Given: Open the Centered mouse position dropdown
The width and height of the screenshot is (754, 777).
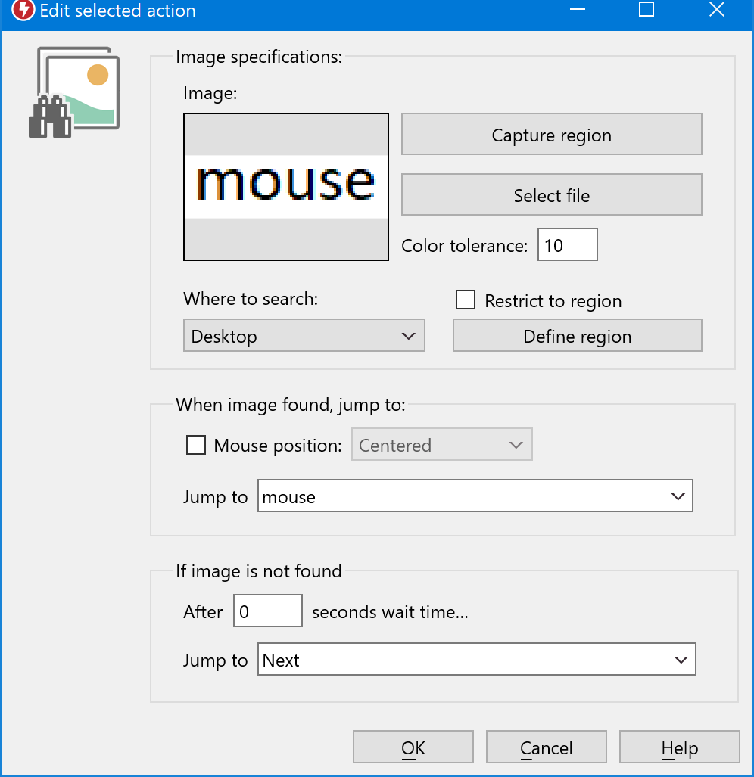Looking at the screenshot, I should coord(442,445).
